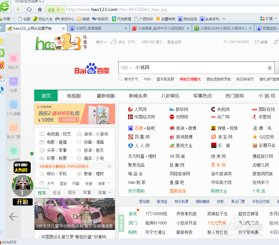Open the 电视网 bookmark
Image resolution: width=279 pixels, height=245 pixels.
coord(100,19)
